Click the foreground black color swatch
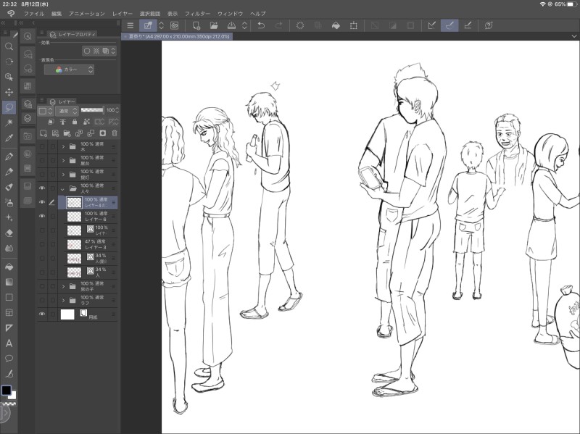The width and height of the screenshot is (580, 434). (x=6, y=390)
